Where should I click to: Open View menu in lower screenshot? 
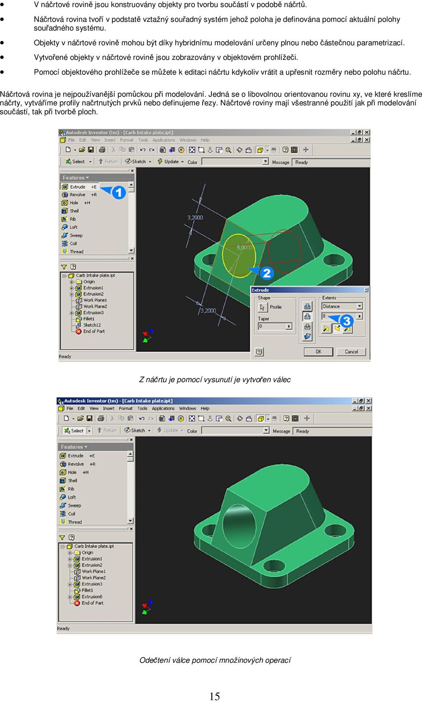(94, 408)
